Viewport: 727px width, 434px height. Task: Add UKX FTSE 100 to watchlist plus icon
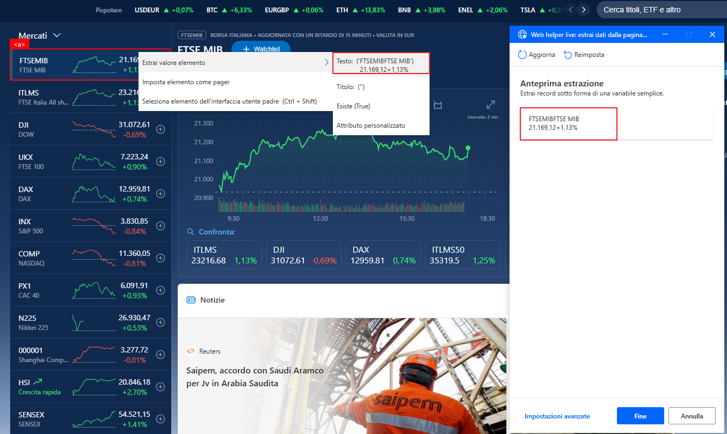point(160,161)
